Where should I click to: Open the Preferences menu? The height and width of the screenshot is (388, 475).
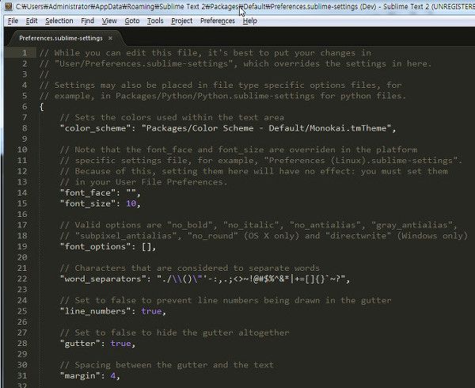coord(218,21)
